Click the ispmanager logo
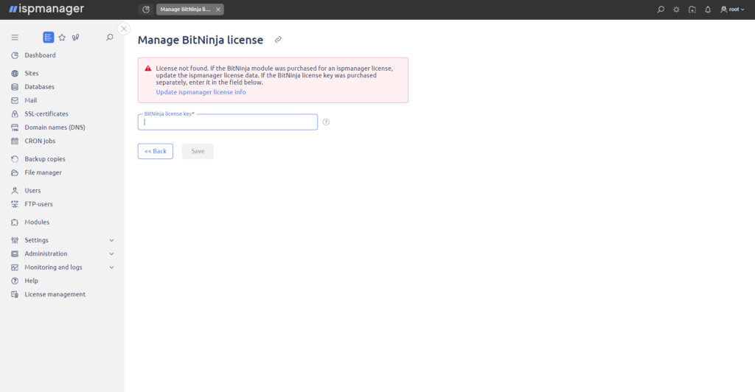The height and width of the screenshot is (392, 755). (x=46, y=9)
